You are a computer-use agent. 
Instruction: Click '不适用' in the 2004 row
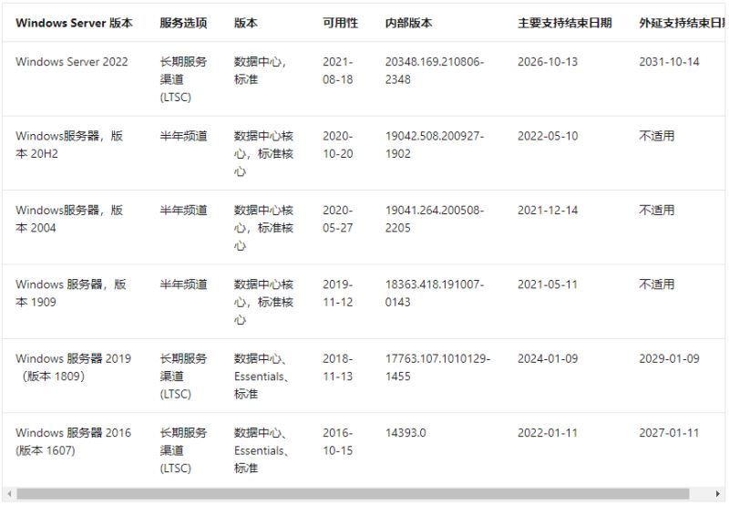(656, 211)
